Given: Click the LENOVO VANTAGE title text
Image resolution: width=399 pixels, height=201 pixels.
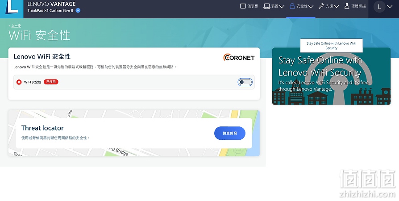Looking at the screenshot, I should point(51,4).
